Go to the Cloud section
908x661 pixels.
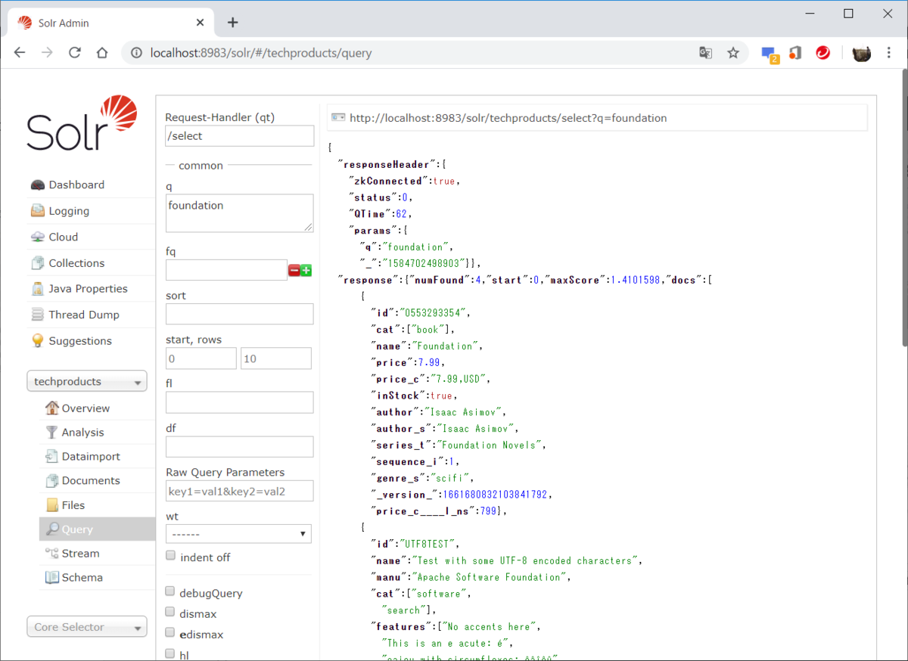coord(64,237)
